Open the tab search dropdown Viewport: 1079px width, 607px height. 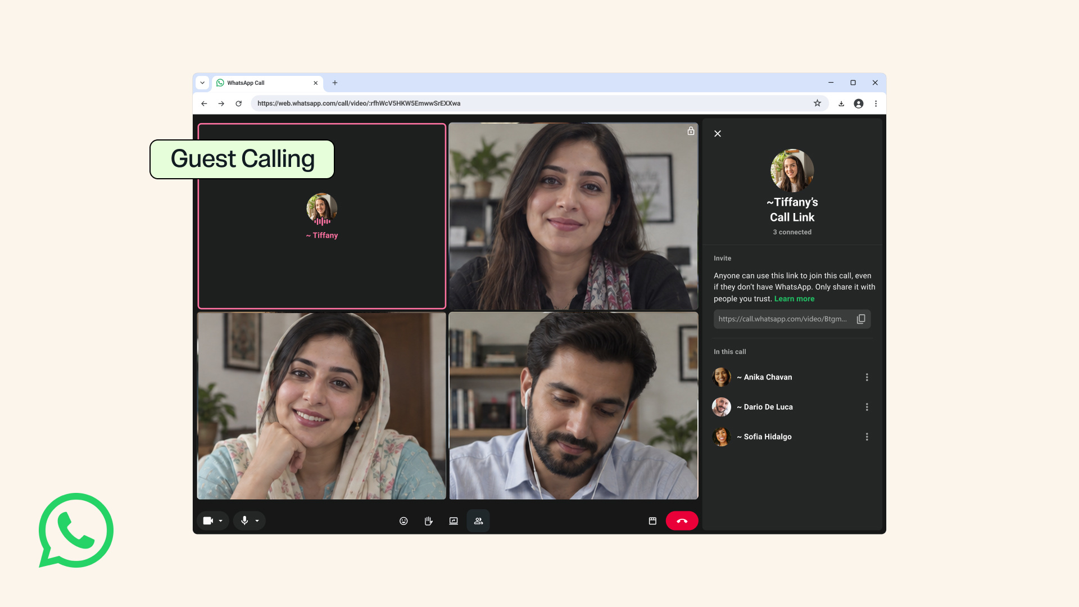[202, 83]
